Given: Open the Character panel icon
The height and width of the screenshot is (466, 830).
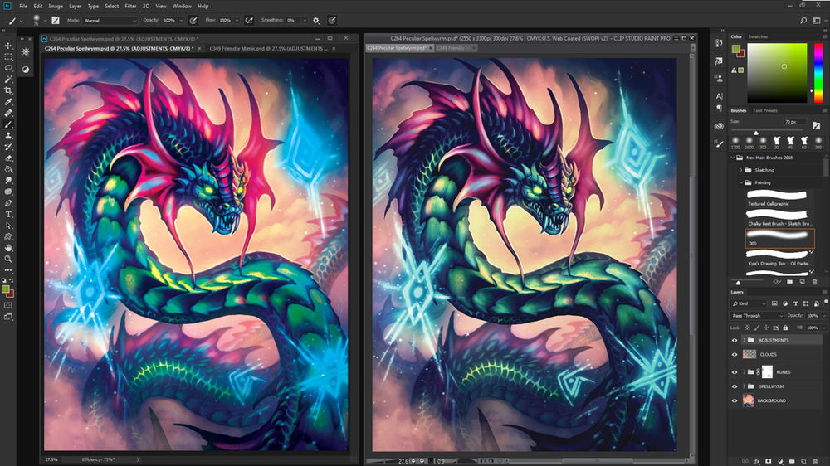Looking at the screenshot, I should [x=719, y=95].
